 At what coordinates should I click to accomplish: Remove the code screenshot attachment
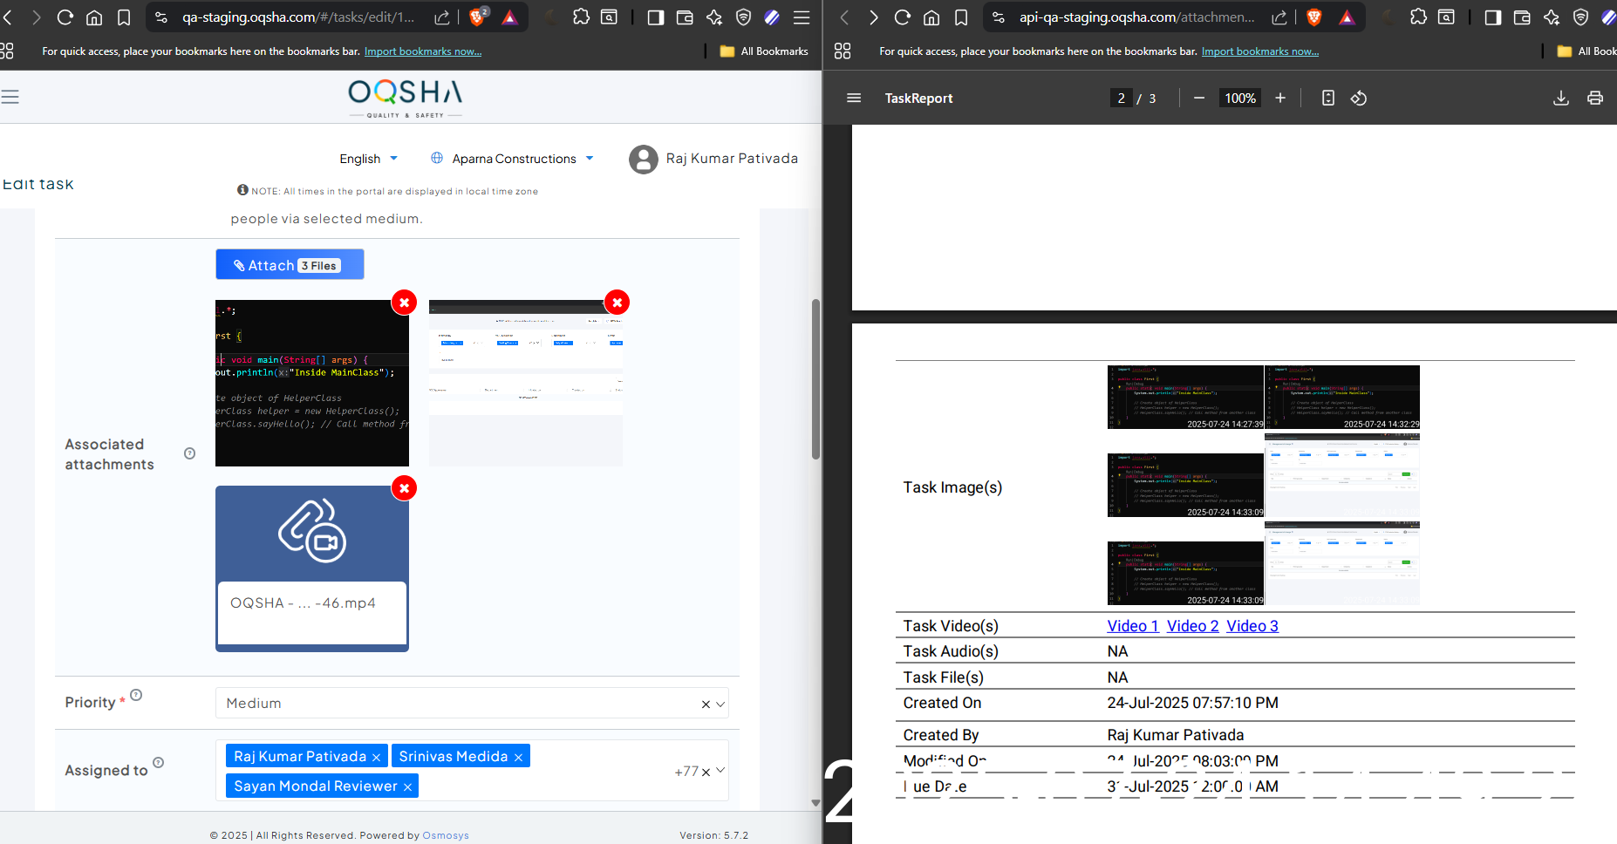(x=404, y=303)
